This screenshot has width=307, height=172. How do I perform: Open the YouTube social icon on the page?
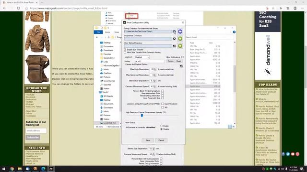click(x=293, y=154)
